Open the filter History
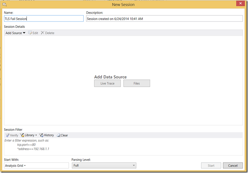This screenshot has width=248, height=173. tap(46, 135)
